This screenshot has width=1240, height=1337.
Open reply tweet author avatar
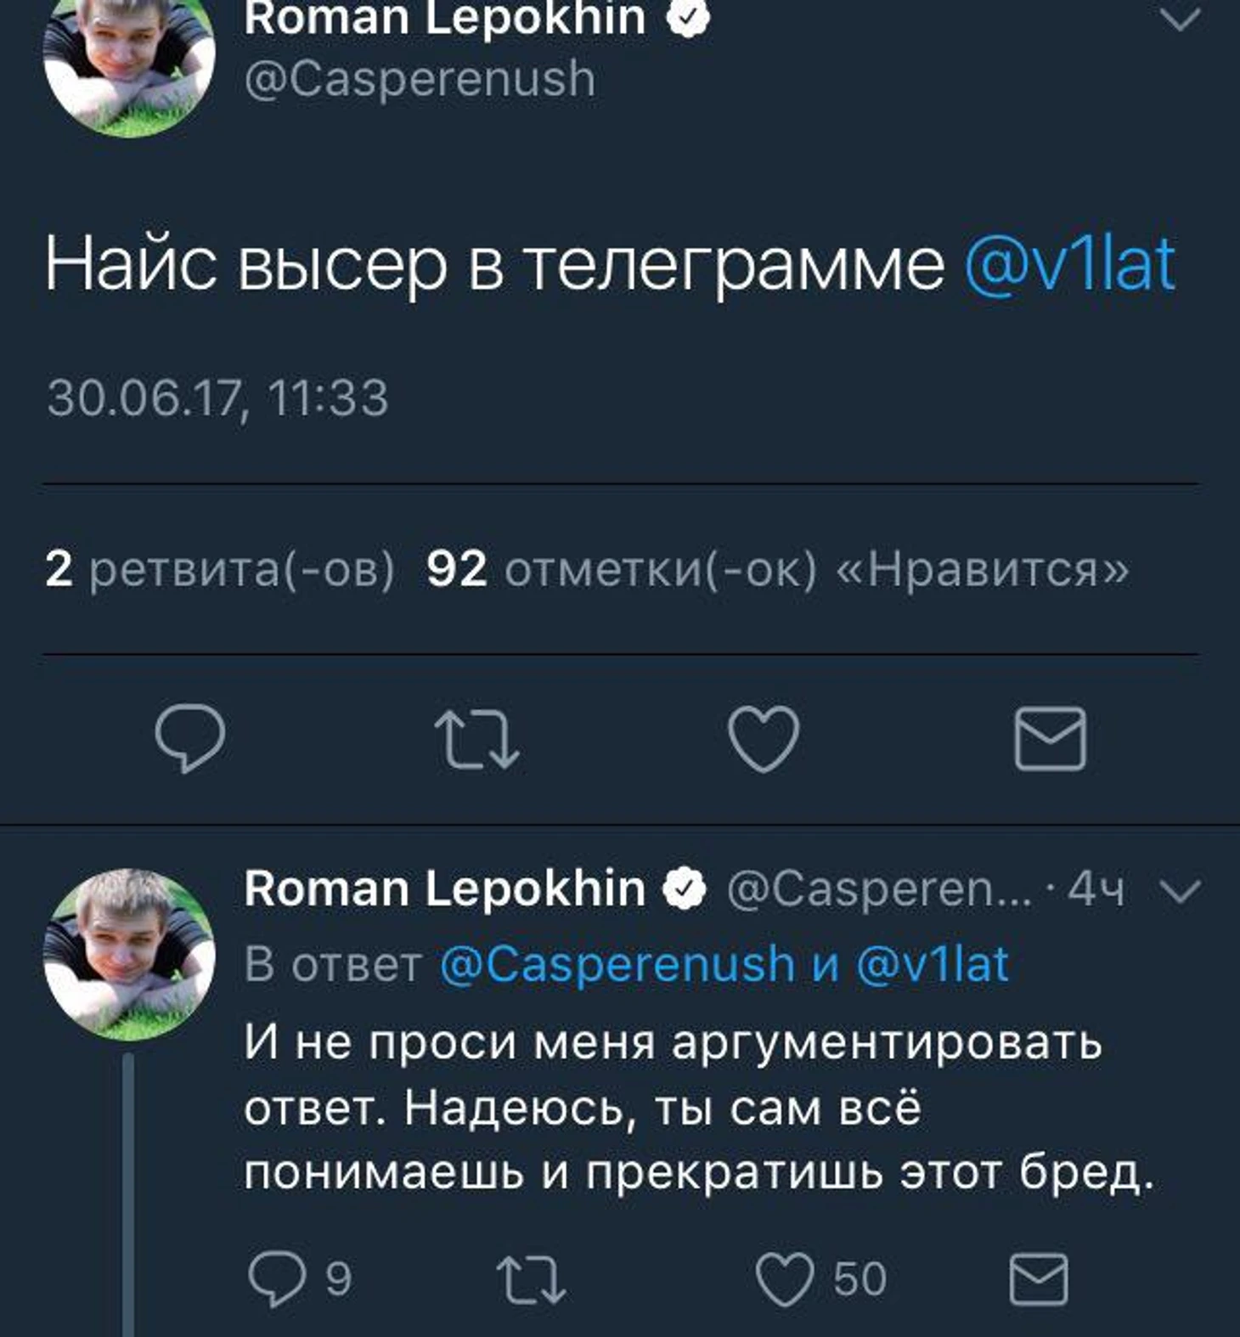(x=129, y=954)
